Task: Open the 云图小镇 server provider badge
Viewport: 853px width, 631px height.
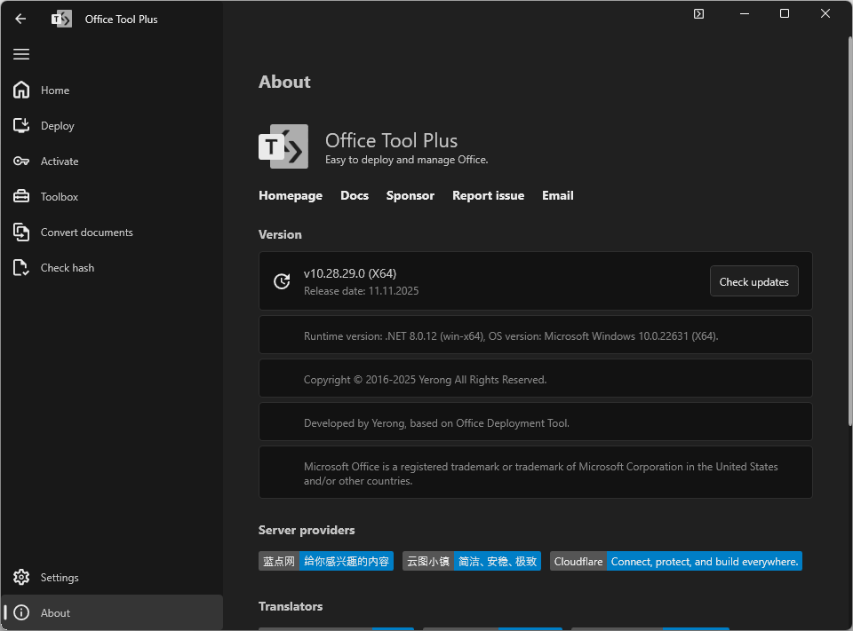Action: point(472,561)
